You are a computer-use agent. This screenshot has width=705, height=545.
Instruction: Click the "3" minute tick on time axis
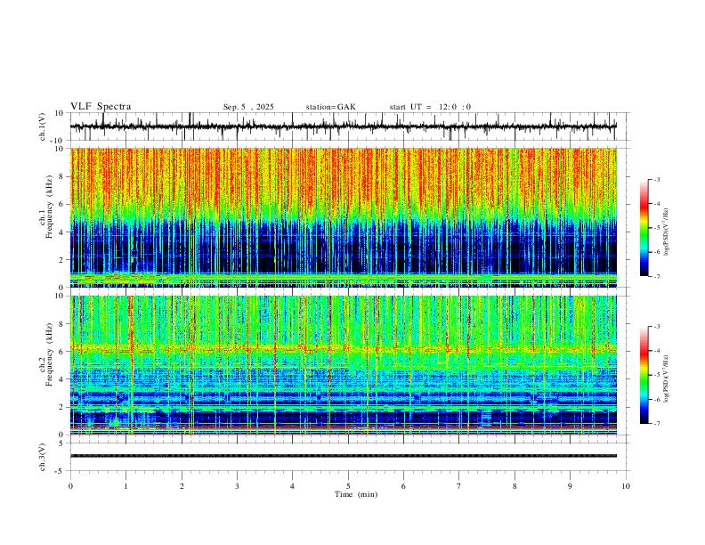pos(237,486)
